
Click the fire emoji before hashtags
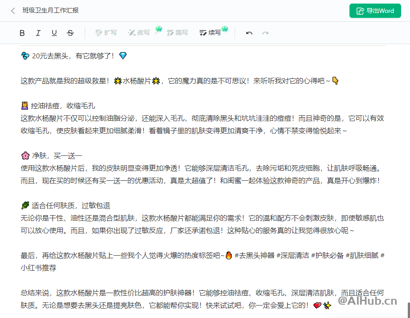click(x=229, y=255)
